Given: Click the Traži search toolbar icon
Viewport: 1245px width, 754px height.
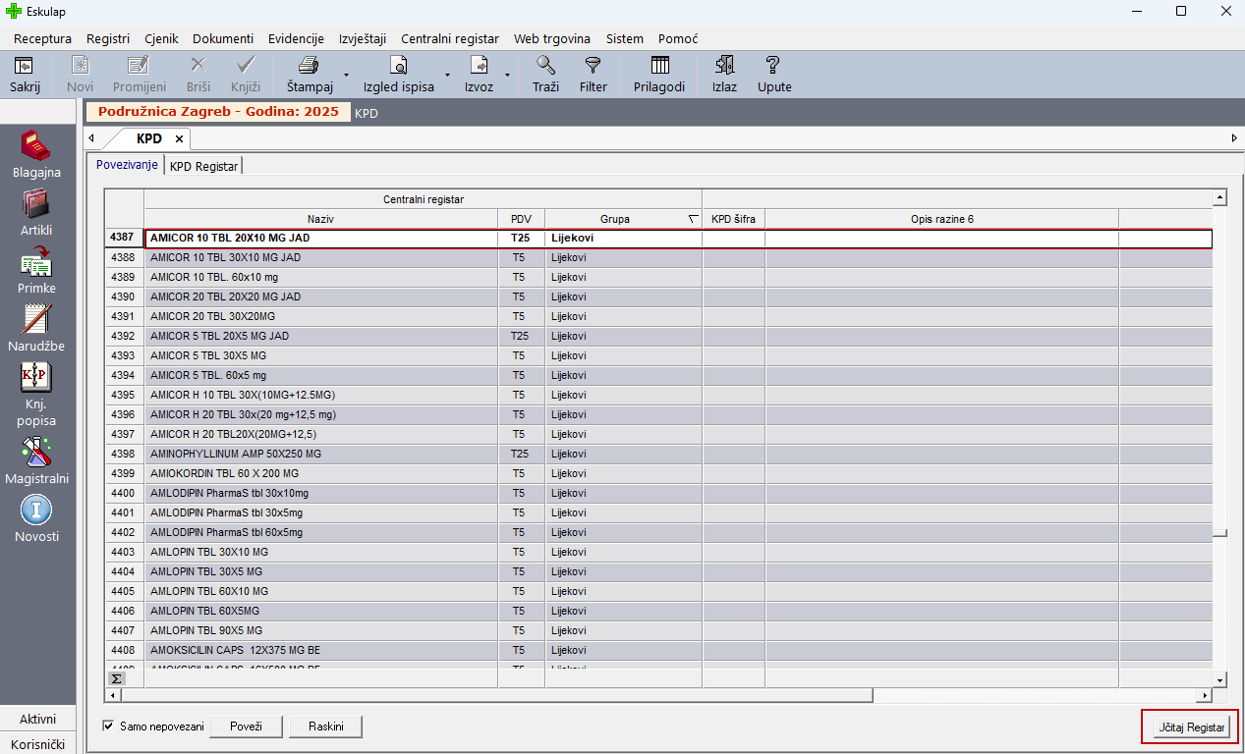Looking at the screenshot, I should [545, 67].
